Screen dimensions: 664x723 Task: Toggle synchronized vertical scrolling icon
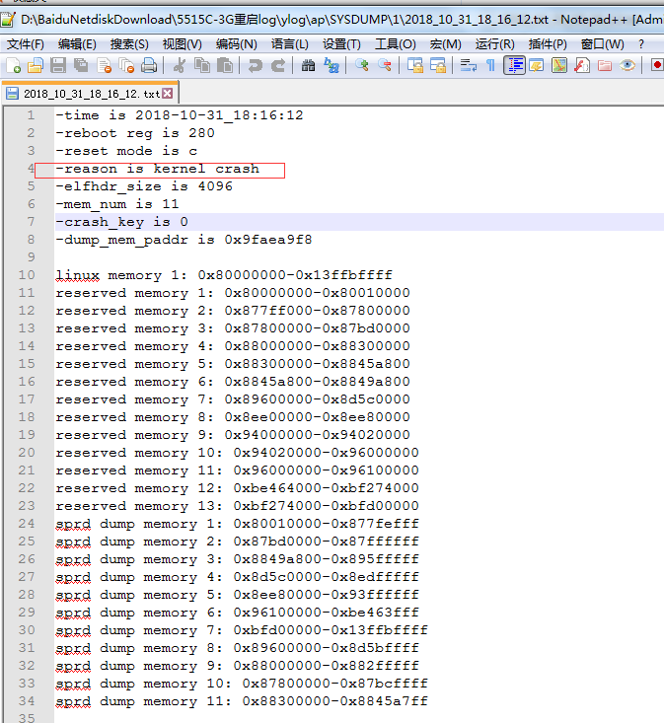(x=415, y=65)
